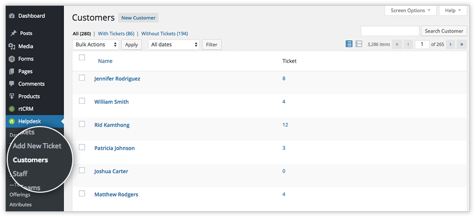The height and width of the screenshot is (217, 475).
Task: Open Matthew Rodgers customer link
Action: [x=116, y=195]
